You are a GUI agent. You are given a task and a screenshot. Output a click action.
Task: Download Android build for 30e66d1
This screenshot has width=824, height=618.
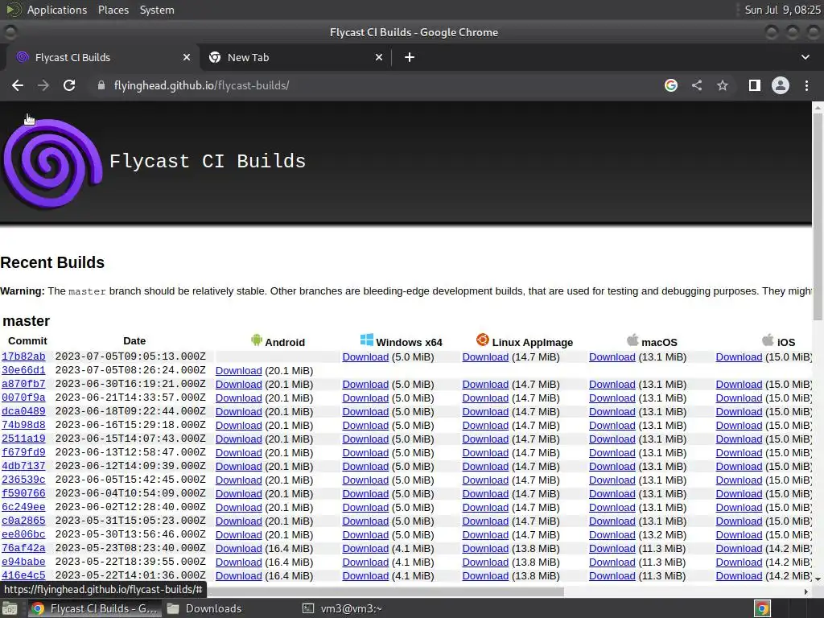pos(238,370)
